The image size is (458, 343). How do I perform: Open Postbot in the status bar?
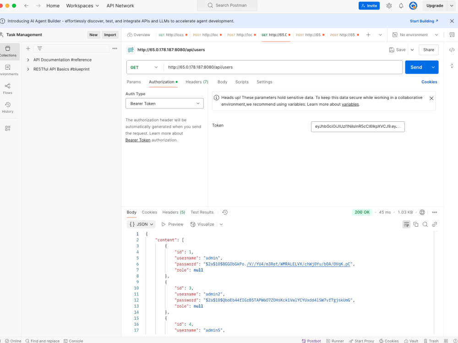coord(311,341)
